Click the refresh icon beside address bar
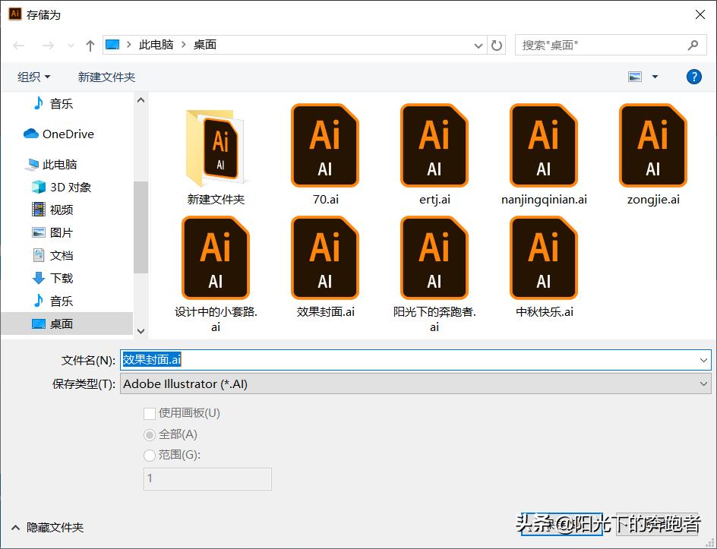The height and width of the screenshot is (549, 717). (497, 45)
